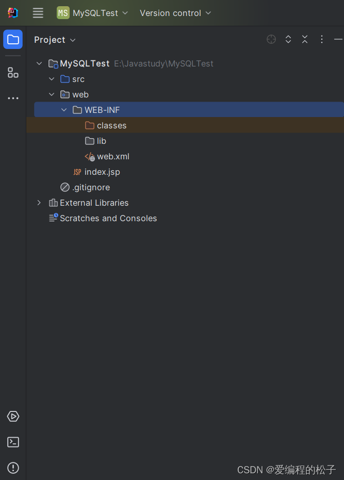Open the Services tool window

[13, 417]
